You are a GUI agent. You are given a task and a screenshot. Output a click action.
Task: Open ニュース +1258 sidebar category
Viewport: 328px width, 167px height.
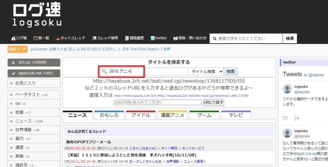click(x=34, y=121)
